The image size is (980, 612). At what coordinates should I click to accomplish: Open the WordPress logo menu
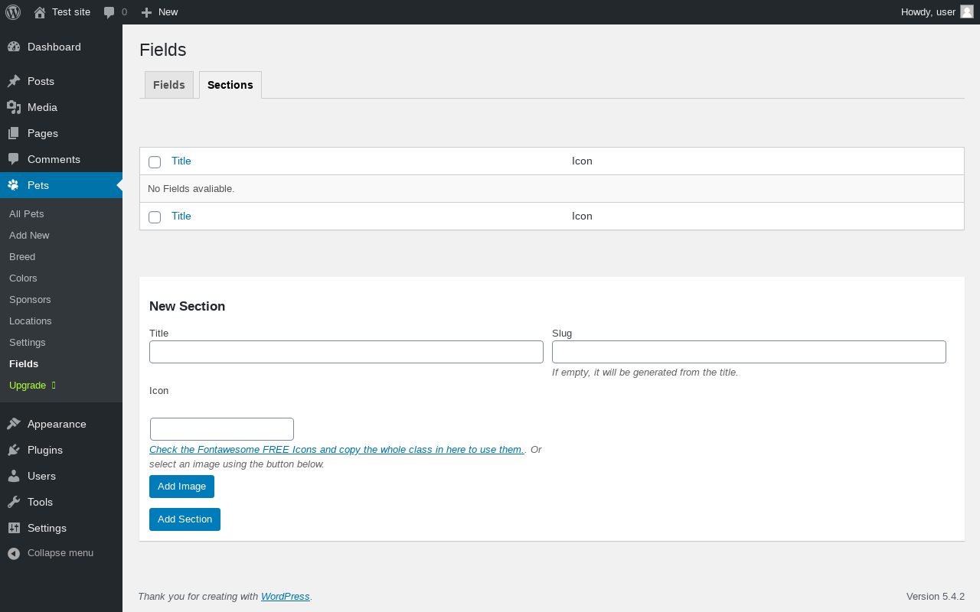click(x=13, y=12)
